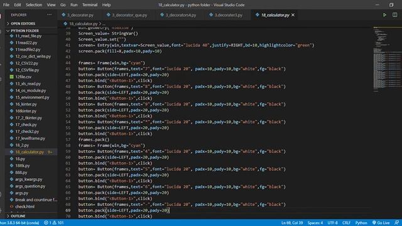Open the File menu
402x226 pixels.
coord(6,5)
